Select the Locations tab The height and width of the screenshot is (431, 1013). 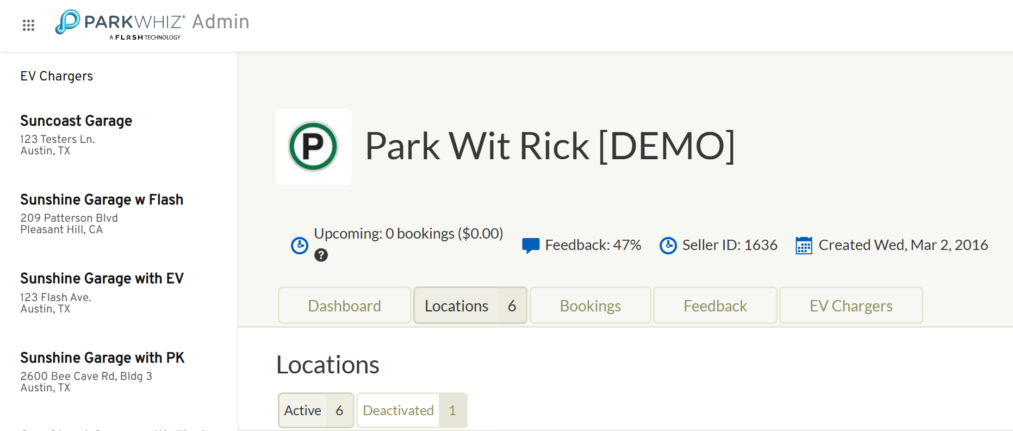coord(470,305)
